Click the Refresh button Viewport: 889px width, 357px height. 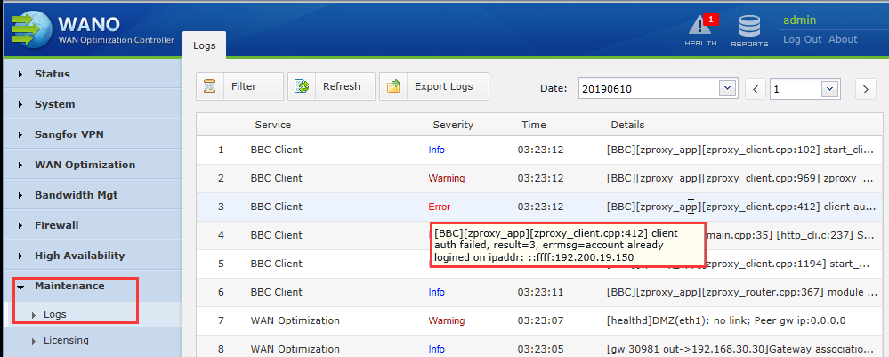point(332,86)
